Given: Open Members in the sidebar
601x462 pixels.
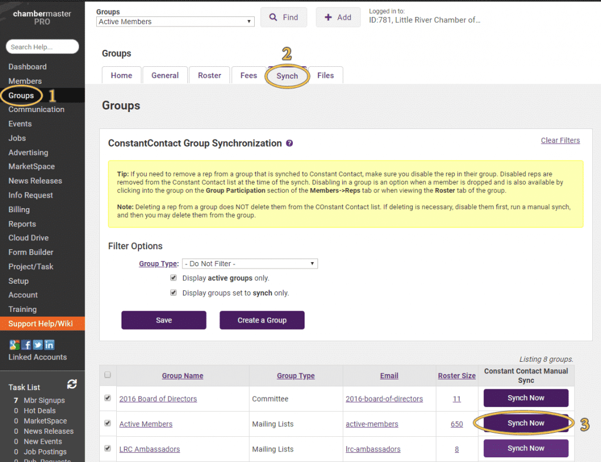Looking at the screenshot, I should click(25, 81).
